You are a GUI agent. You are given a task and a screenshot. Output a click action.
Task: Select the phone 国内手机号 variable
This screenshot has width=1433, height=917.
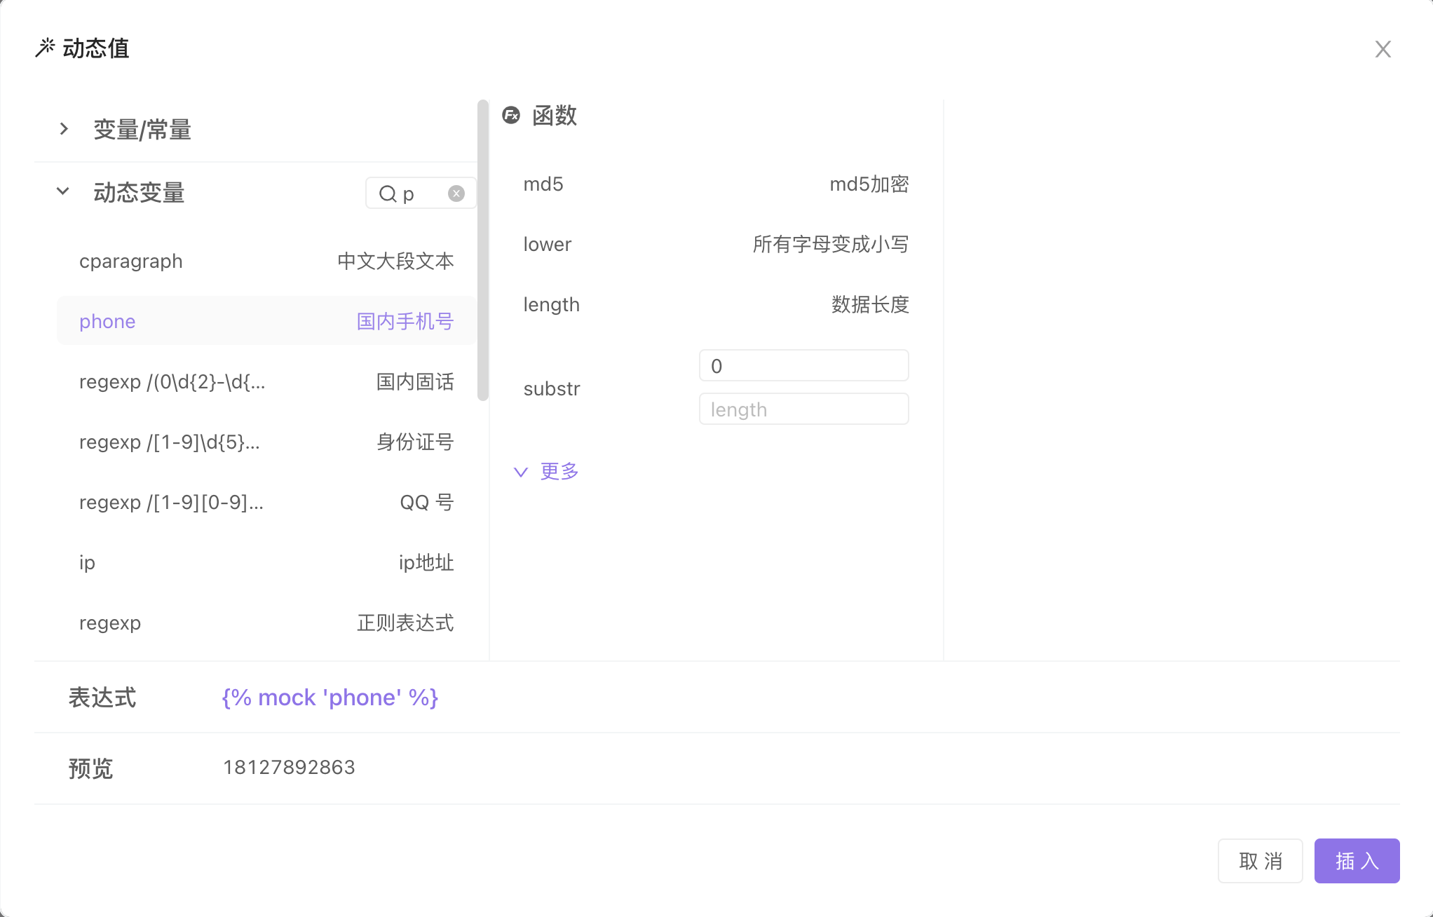point(266,321)
